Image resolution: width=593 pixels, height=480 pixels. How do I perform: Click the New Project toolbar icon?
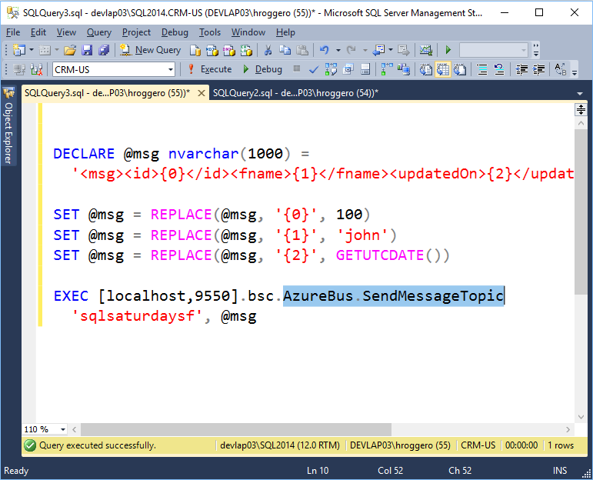(19, 50)
